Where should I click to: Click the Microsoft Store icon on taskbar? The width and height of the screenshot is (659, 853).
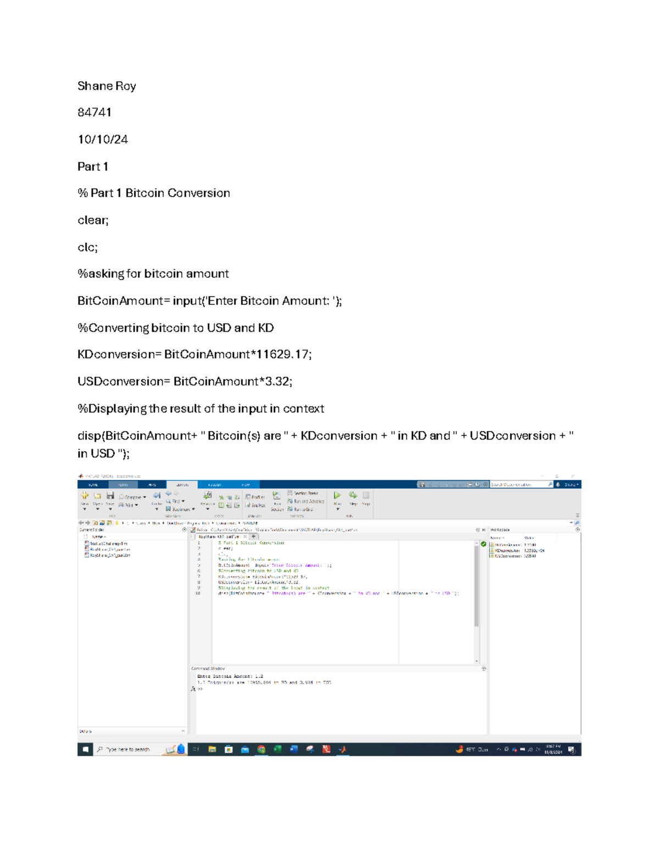point(228,749)
